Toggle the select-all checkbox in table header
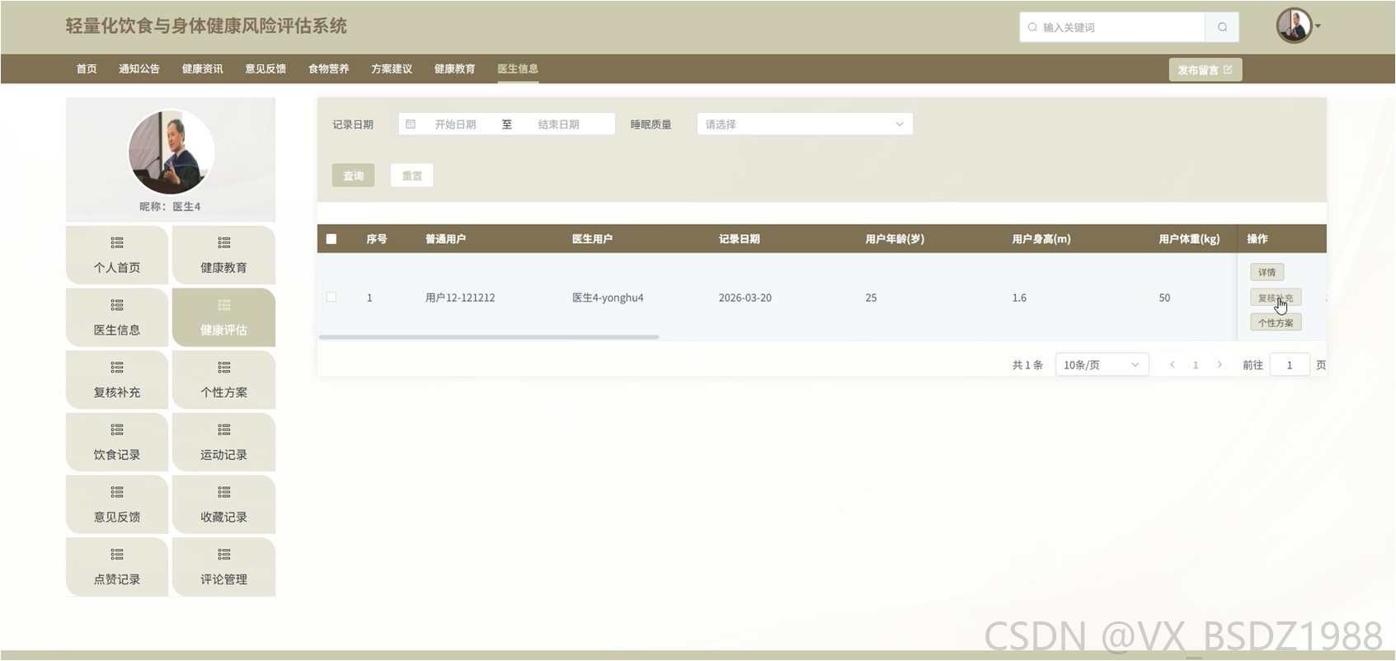This screenshot has width=1396, height=661. tap(331, 239)
